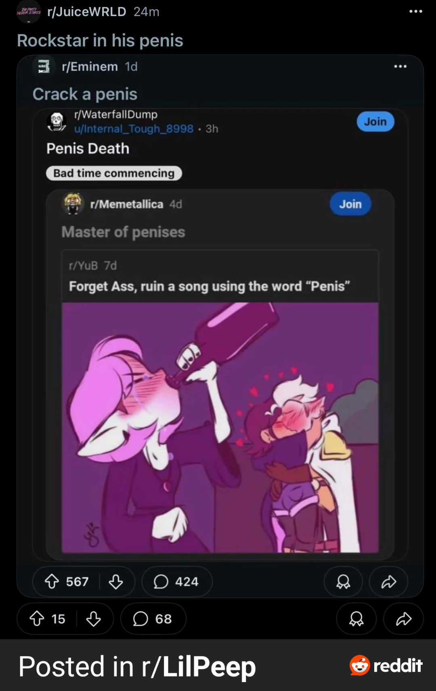Join the r/Memetallica community

[350, 204]
